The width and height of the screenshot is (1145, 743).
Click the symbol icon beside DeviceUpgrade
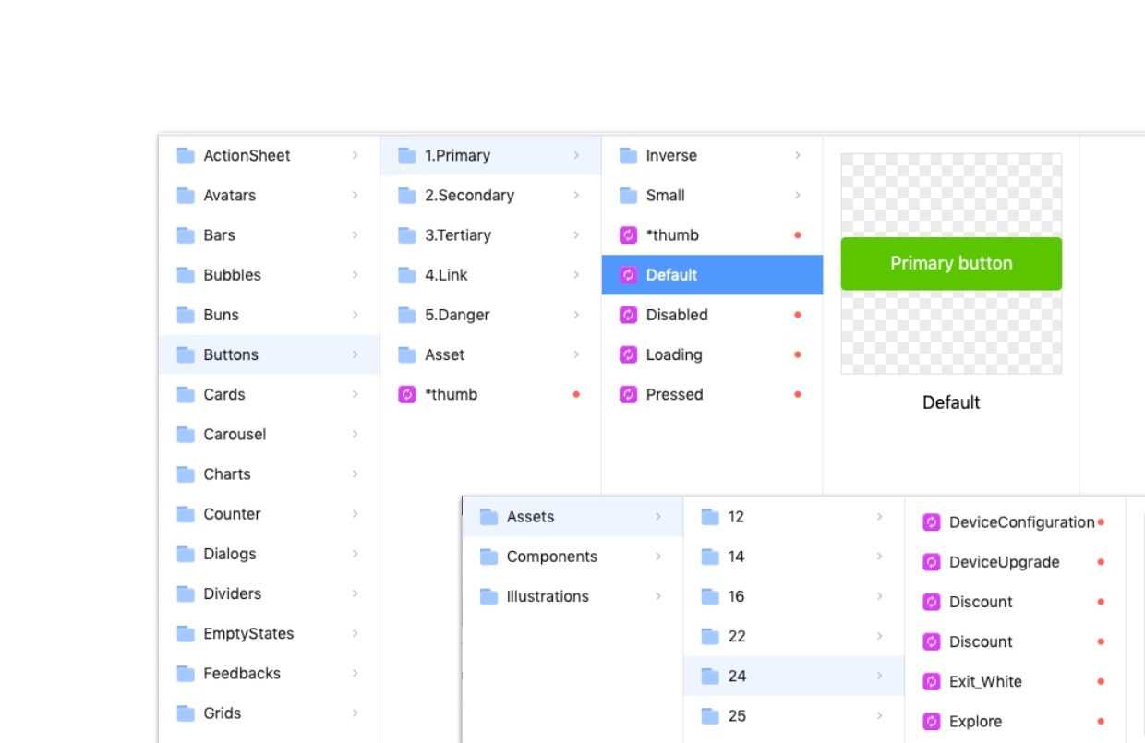point(932,562)
